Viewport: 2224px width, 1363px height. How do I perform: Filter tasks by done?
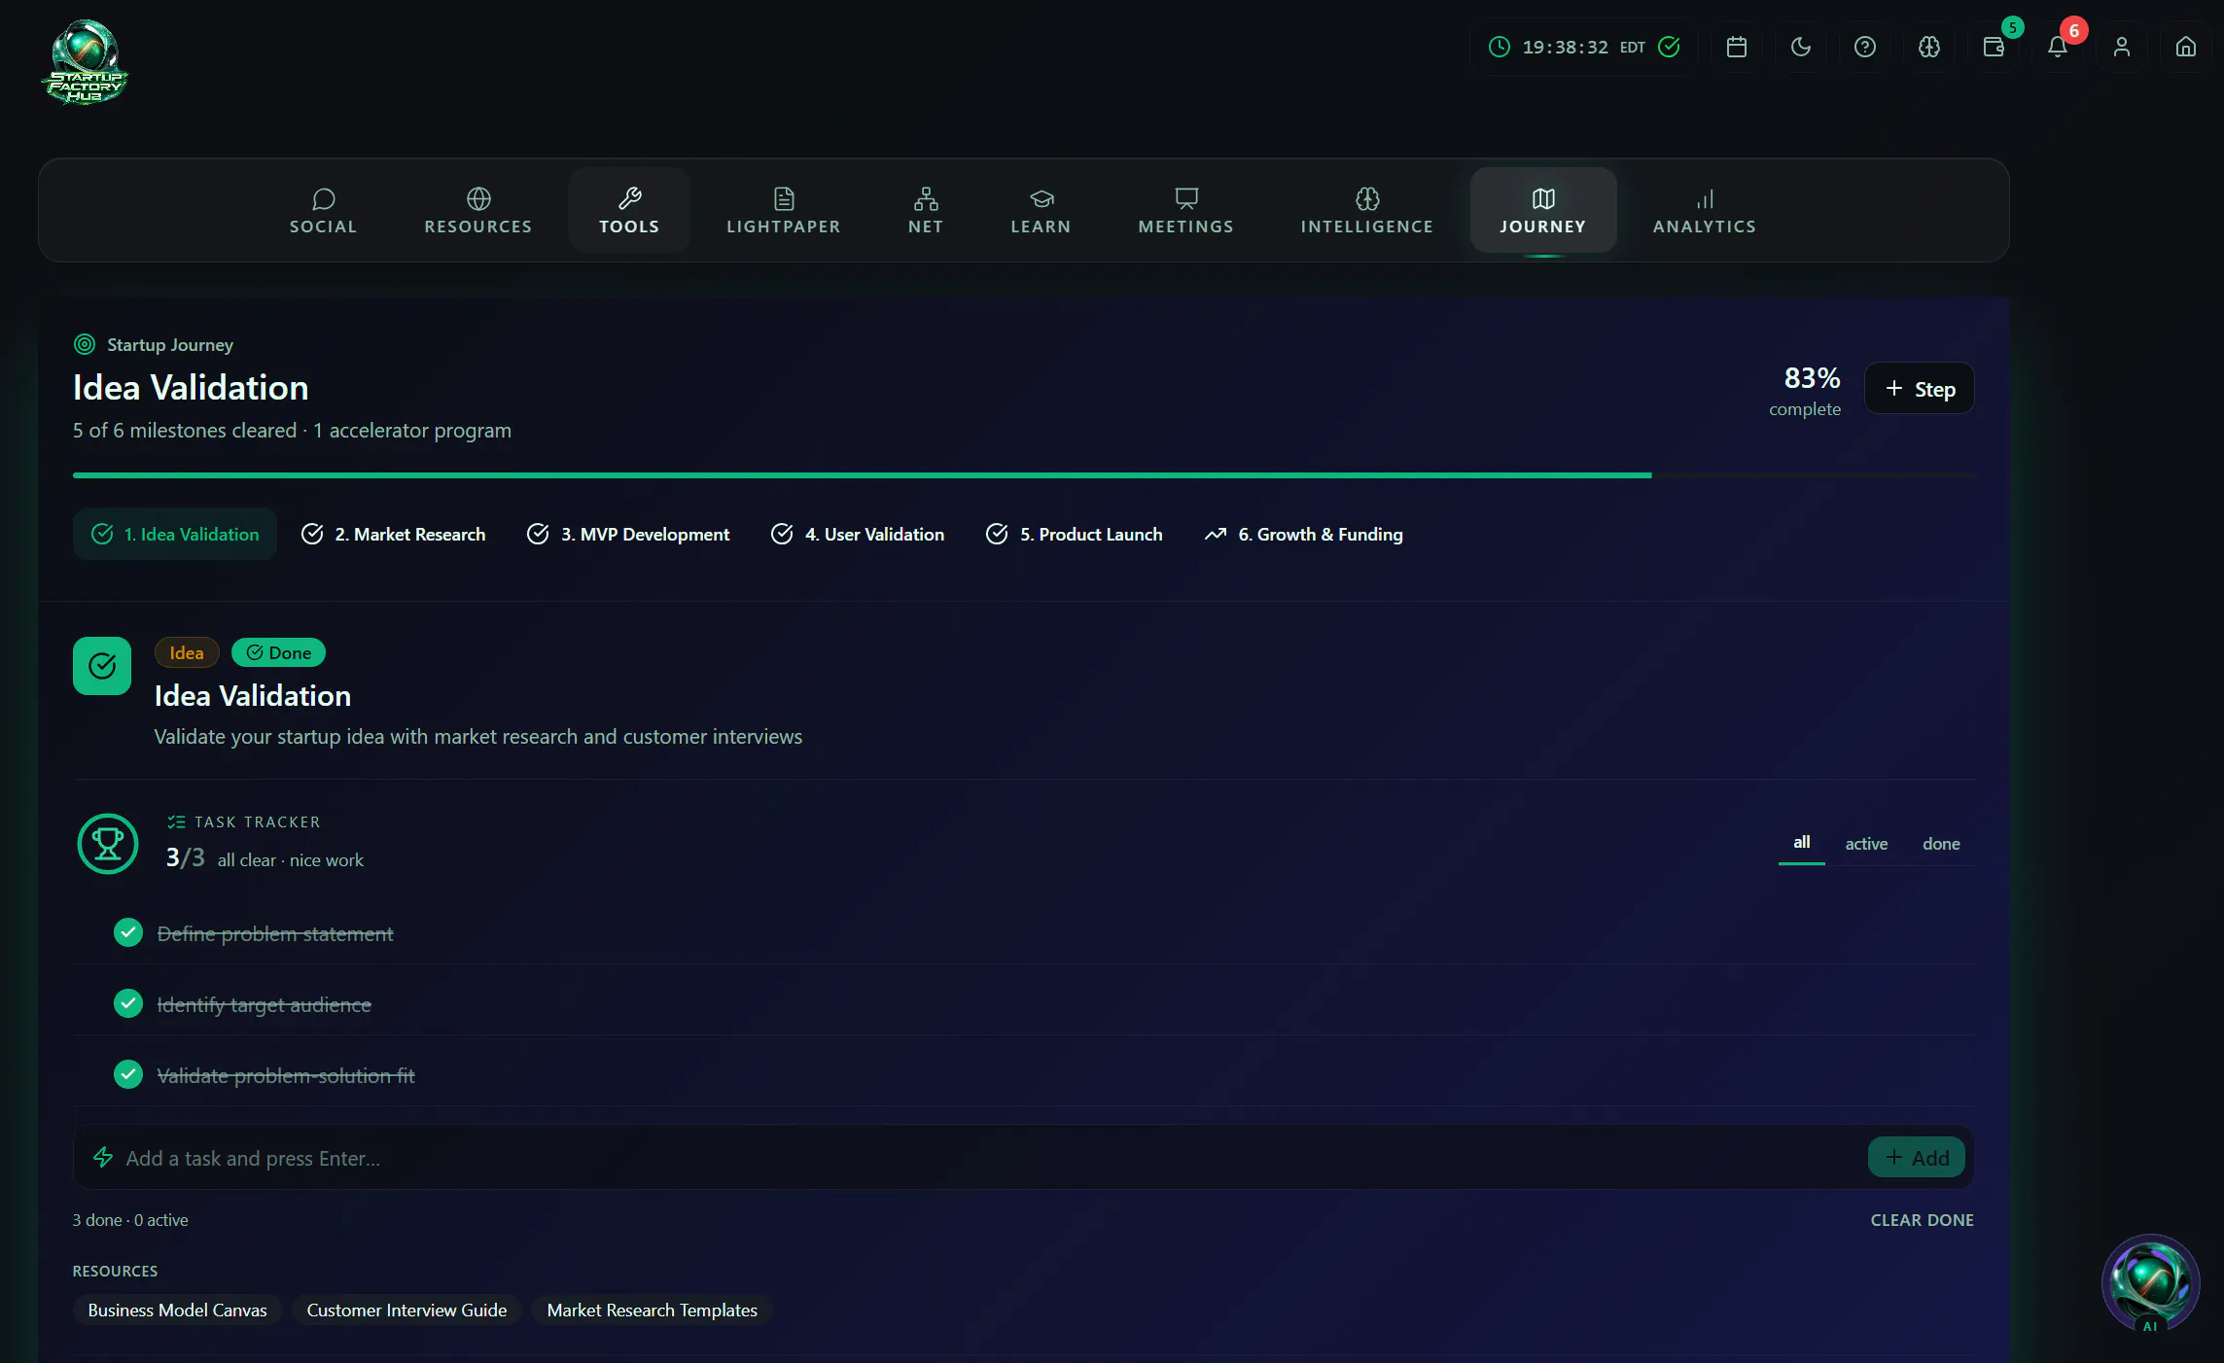[1941, 844]
